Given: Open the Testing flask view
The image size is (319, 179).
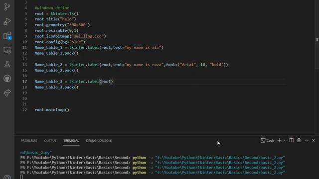Looking at the screenshot, I should 7,64.
